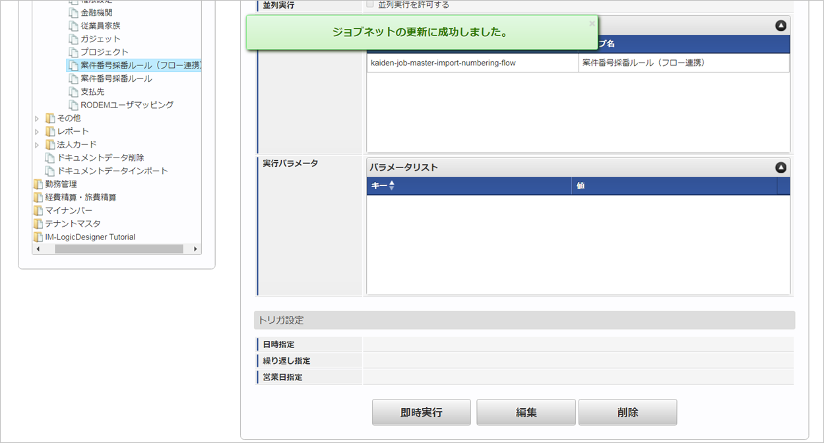Screen dimensions: 824x443
Task: Close the success notification message
Action: point(592,23)
